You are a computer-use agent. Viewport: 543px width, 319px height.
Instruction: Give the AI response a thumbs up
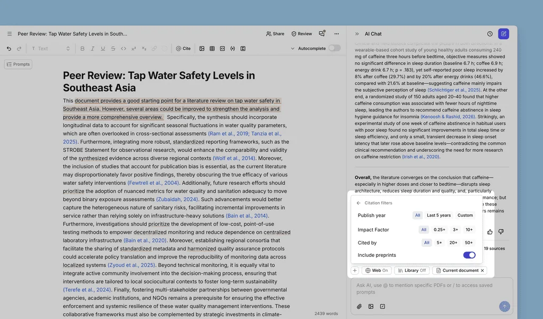(489, 232)
